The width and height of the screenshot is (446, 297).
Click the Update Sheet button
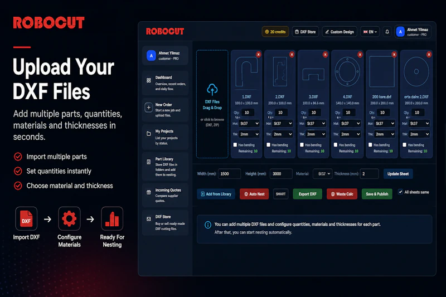tap(398, 174)
